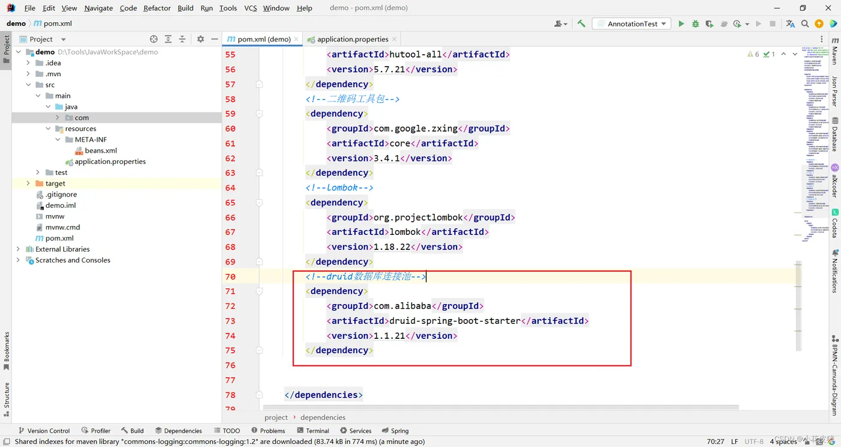This screenshot has height=447, width=841.
Task: Open the user account icon dropdown
Action: (560, 24)
